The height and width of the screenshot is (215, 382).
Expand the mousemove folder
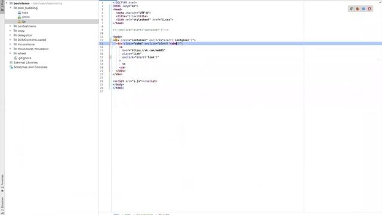click(x=11, y=44)
